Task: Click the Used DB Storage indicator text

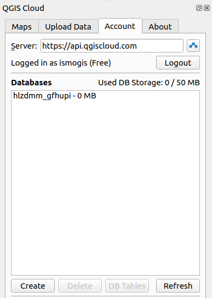Action: [x=149, y=83]
